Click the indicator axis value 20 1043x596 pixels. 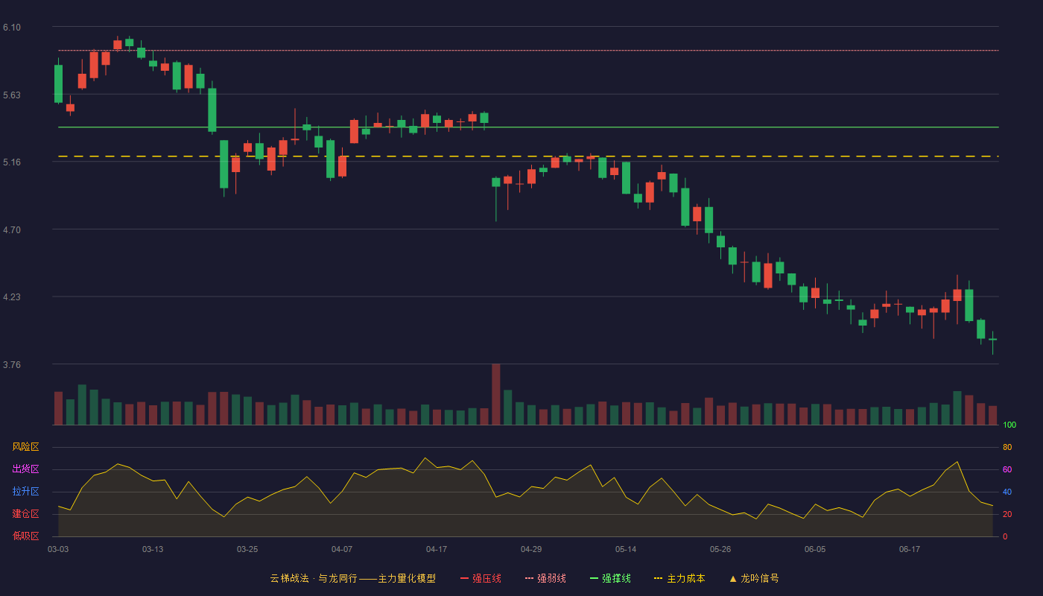pyautogui.click(x=1007, y=514)
